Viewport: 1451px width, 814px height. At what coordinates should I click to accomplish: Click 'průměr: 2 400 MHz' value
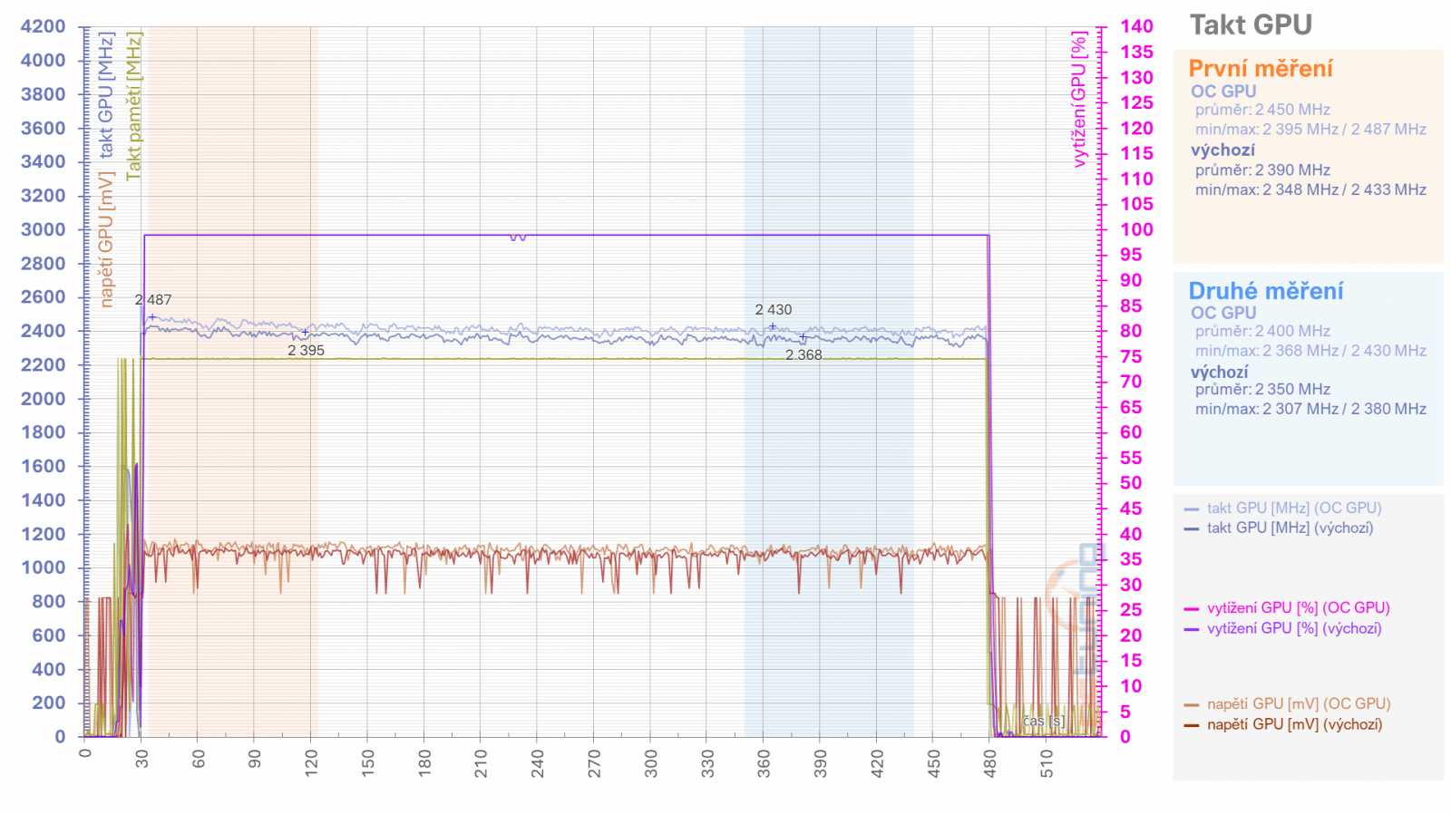coord(1262,332)
